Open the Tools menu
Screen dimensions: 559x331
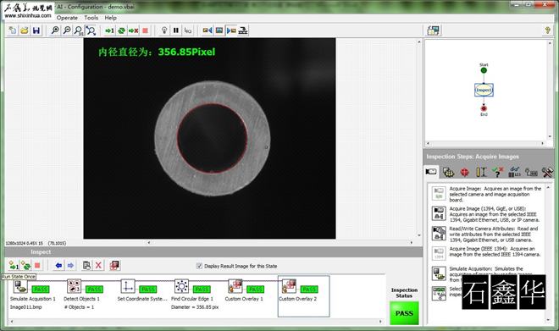tap(91, 18)
